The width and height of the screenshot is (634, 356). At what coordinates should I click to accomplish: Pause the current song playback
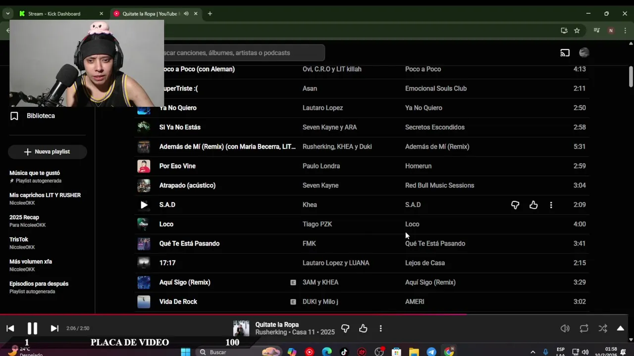[x=32, y=328]
